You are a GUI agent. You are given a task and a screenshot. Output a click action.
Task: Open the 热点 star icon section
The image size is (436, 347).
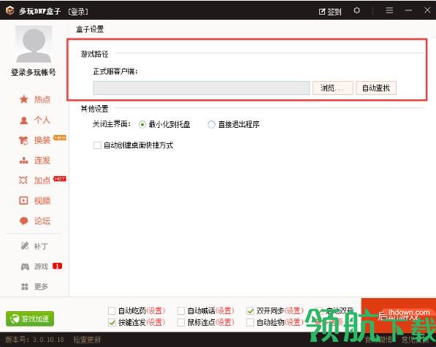[x=35, y=99]
